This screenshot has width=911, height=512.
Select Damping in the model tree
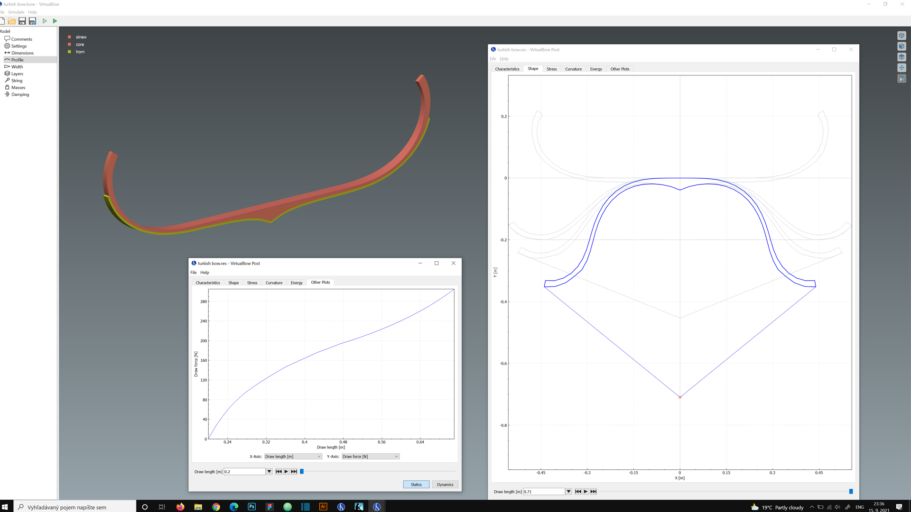20,94
